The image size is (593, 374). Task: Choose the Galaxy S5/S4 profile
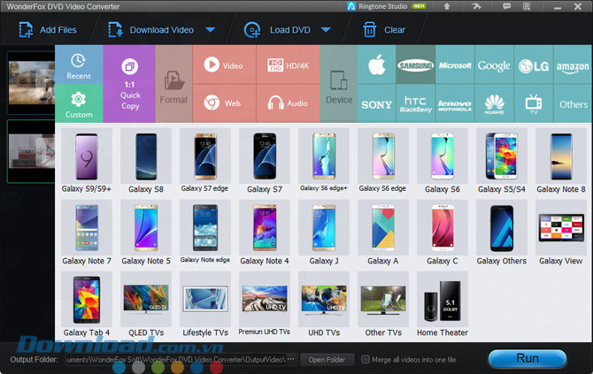point(502,161)
